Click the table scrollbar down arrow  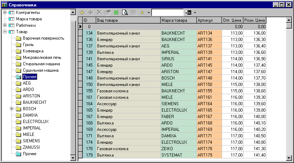point(289,158)
